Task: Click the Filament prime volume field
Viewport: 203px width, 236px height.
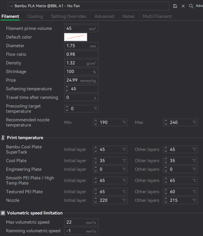Action: pos(81,28)
